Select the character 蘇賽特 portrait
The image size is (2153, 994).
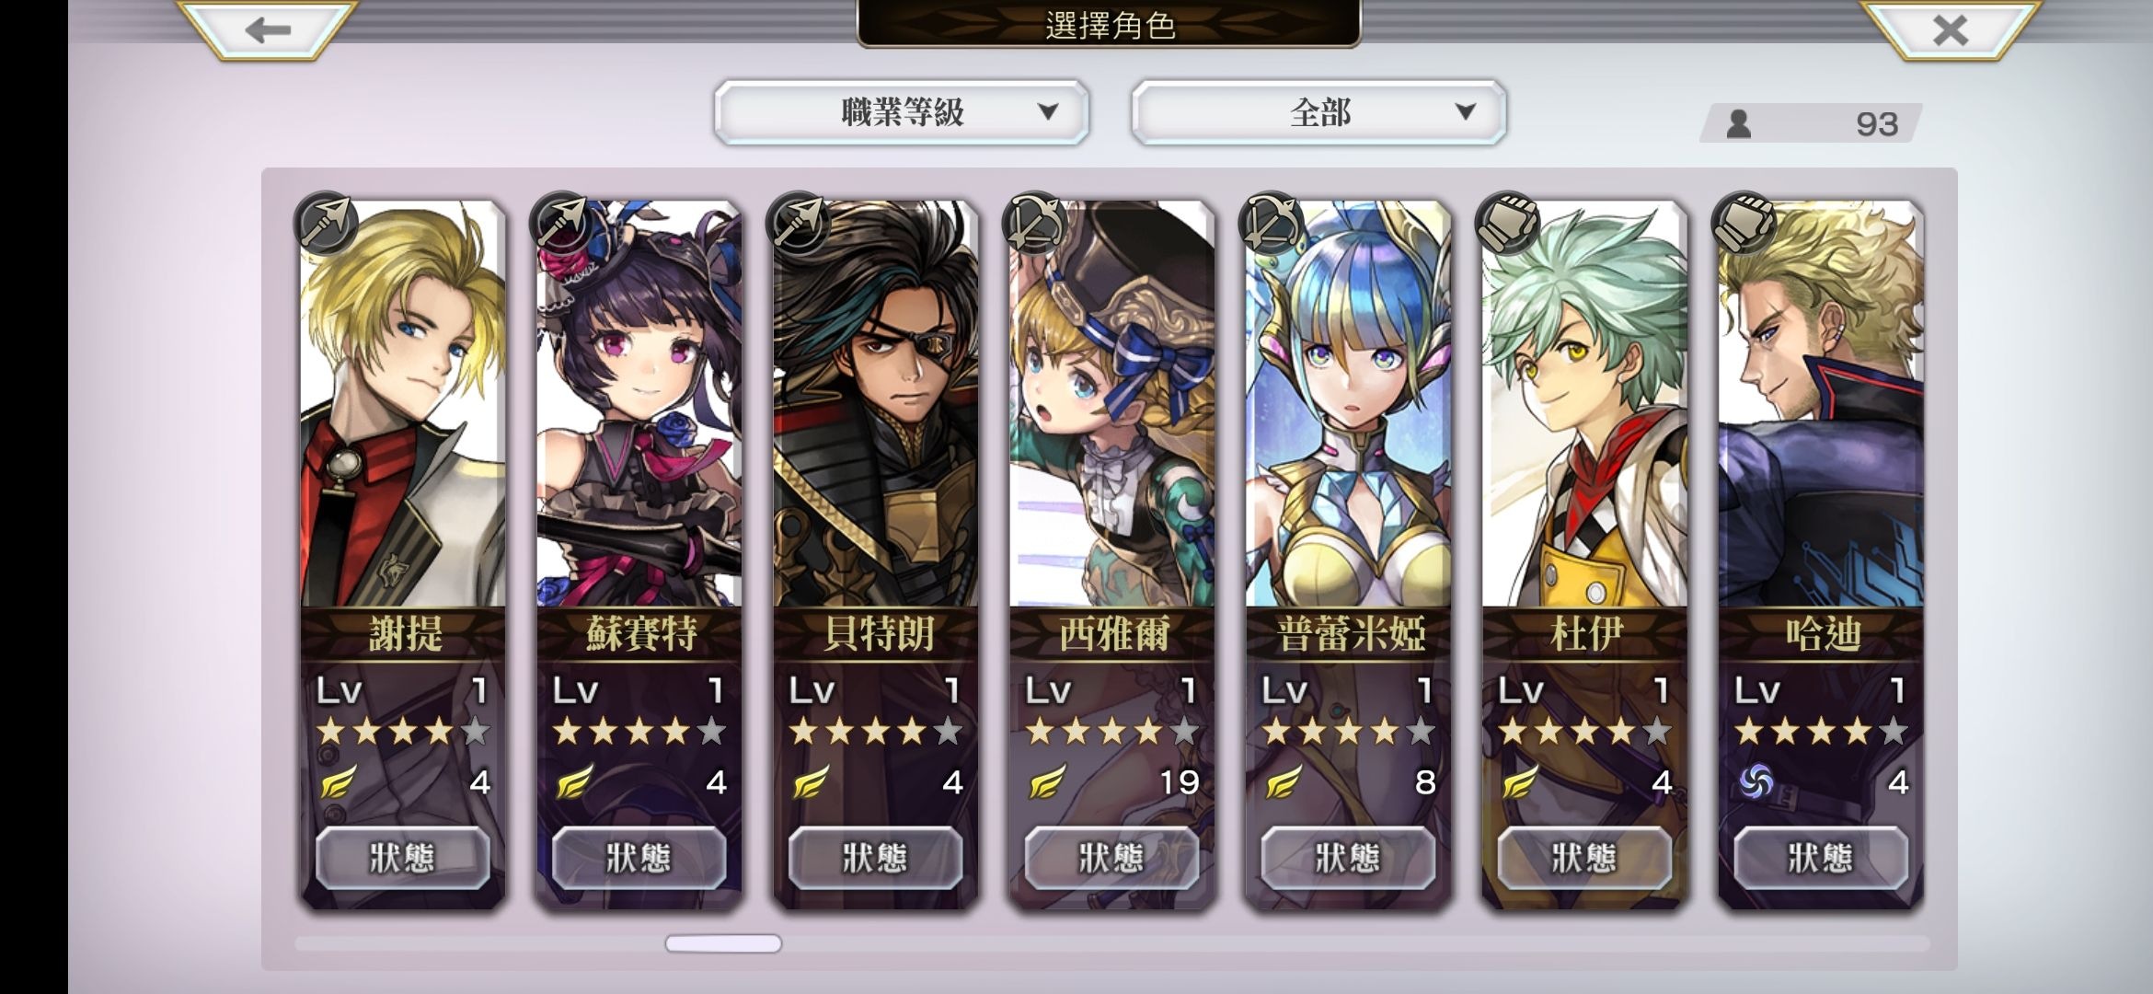(x=639, y=405)
